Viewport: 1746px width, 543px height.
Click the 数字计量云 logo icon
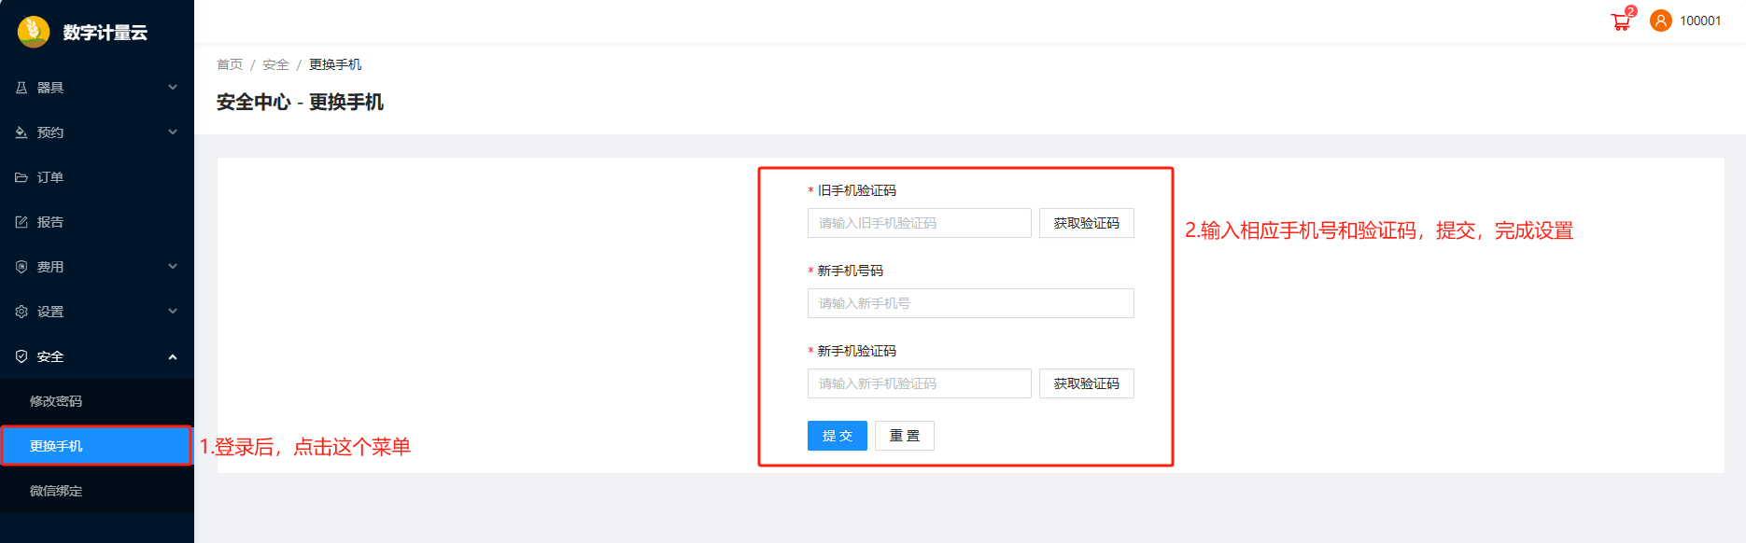(34, 32)
